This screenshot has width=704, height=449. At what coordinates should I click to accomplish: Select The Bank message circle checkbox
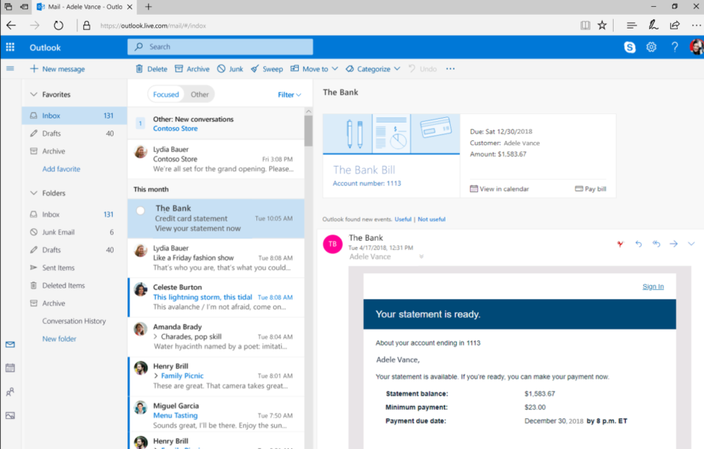click(x=140, y=211)
